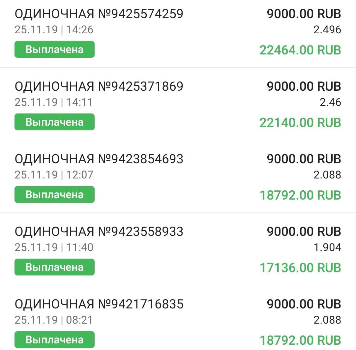The image size is (356, 350).
Task: Open single bet №9425371869
Action: 99,86
